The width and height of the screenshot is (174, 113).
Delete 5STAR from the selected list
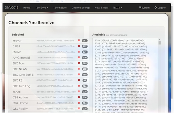tap(79, 52)
